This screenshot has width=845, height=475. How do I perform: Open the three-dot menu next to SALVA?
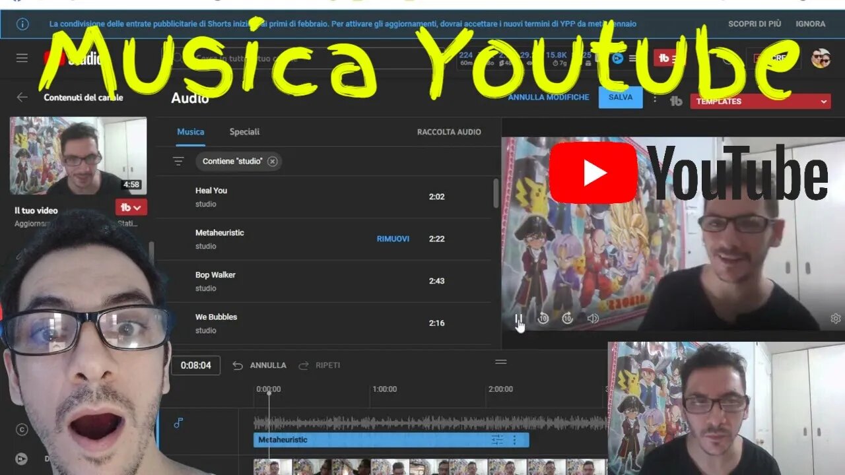click(x=655, y=98)
